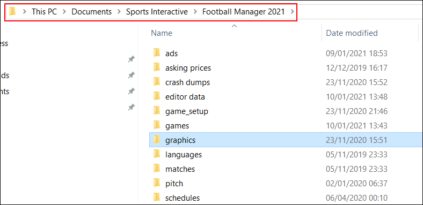Screen dimensions: 423x205
Task: Select the asking prices folder name
Action: (188, 68)
